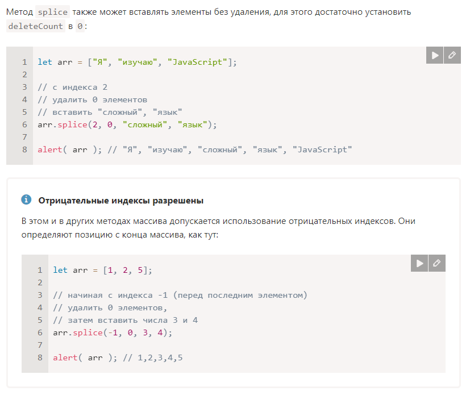470x395 pixels.
Task: Click alert line with 1,2,3,4,5 comment
Action: pyautogui.click(x=118, y=357)
